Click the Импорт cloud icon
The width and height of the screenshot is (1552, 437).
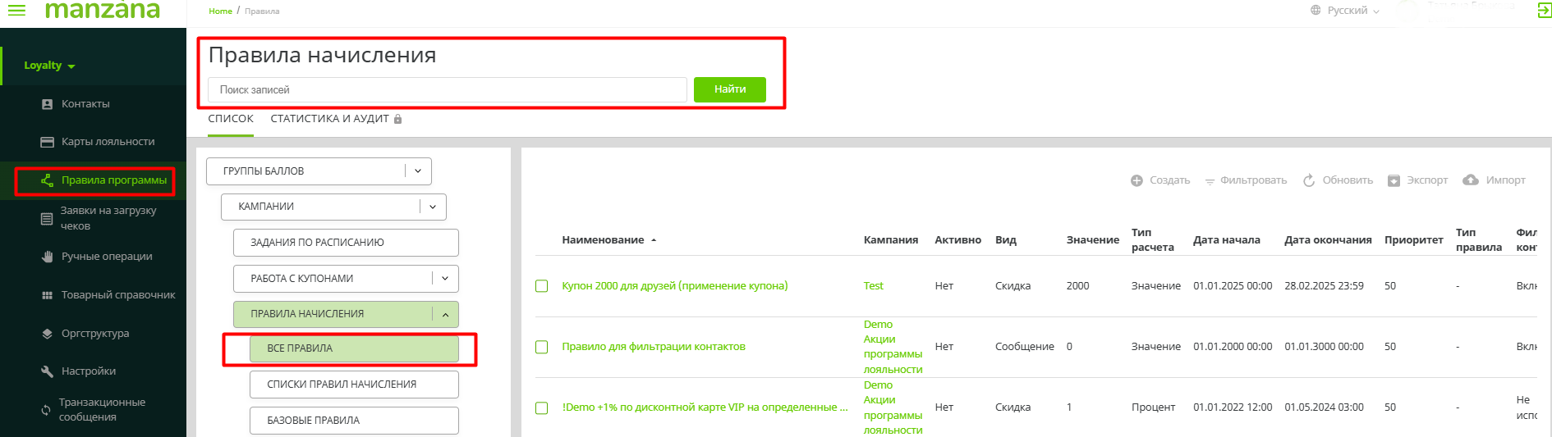coord(1471,180)
